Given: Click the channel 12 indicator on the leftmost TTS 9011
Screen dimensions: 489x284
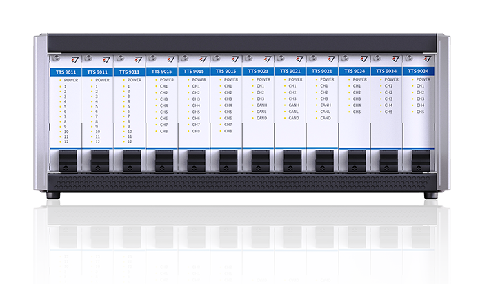Looking at the screenshot, I should click(x=60, y=141).
